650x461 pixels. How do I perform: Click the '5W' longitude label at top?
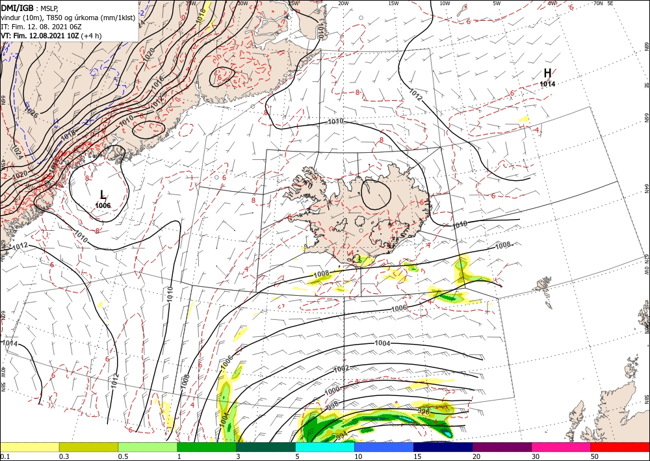pyautogui.click(x=497, y=3)
